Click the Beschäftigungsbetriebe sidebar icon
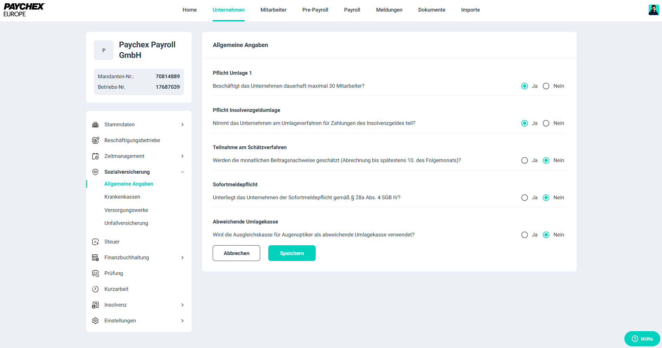The width and height of the screenshot is (662, 348). pyautogui.click(x=95, y=140)
